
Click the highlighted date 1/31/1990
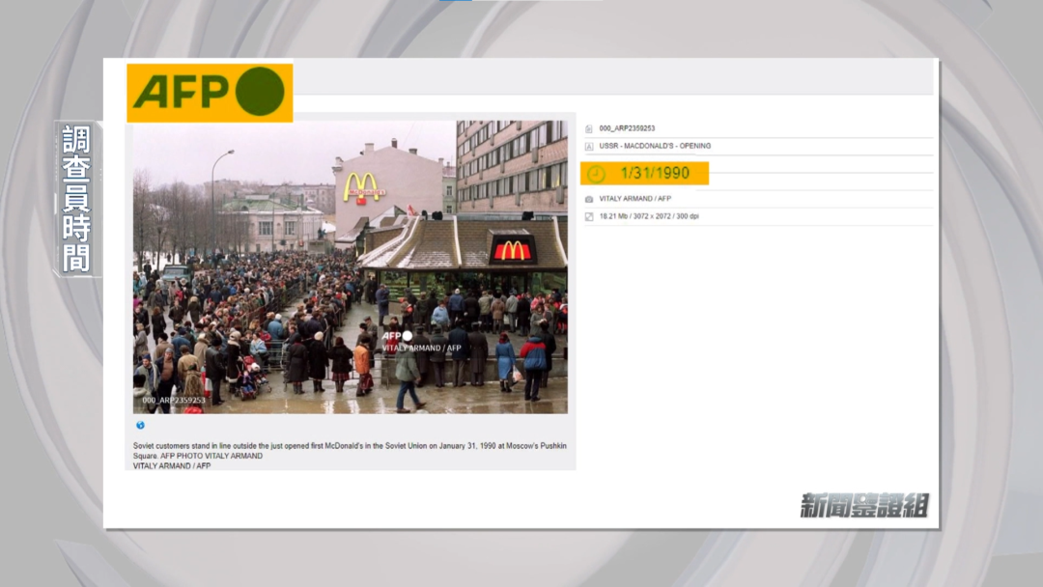point(655,174)
